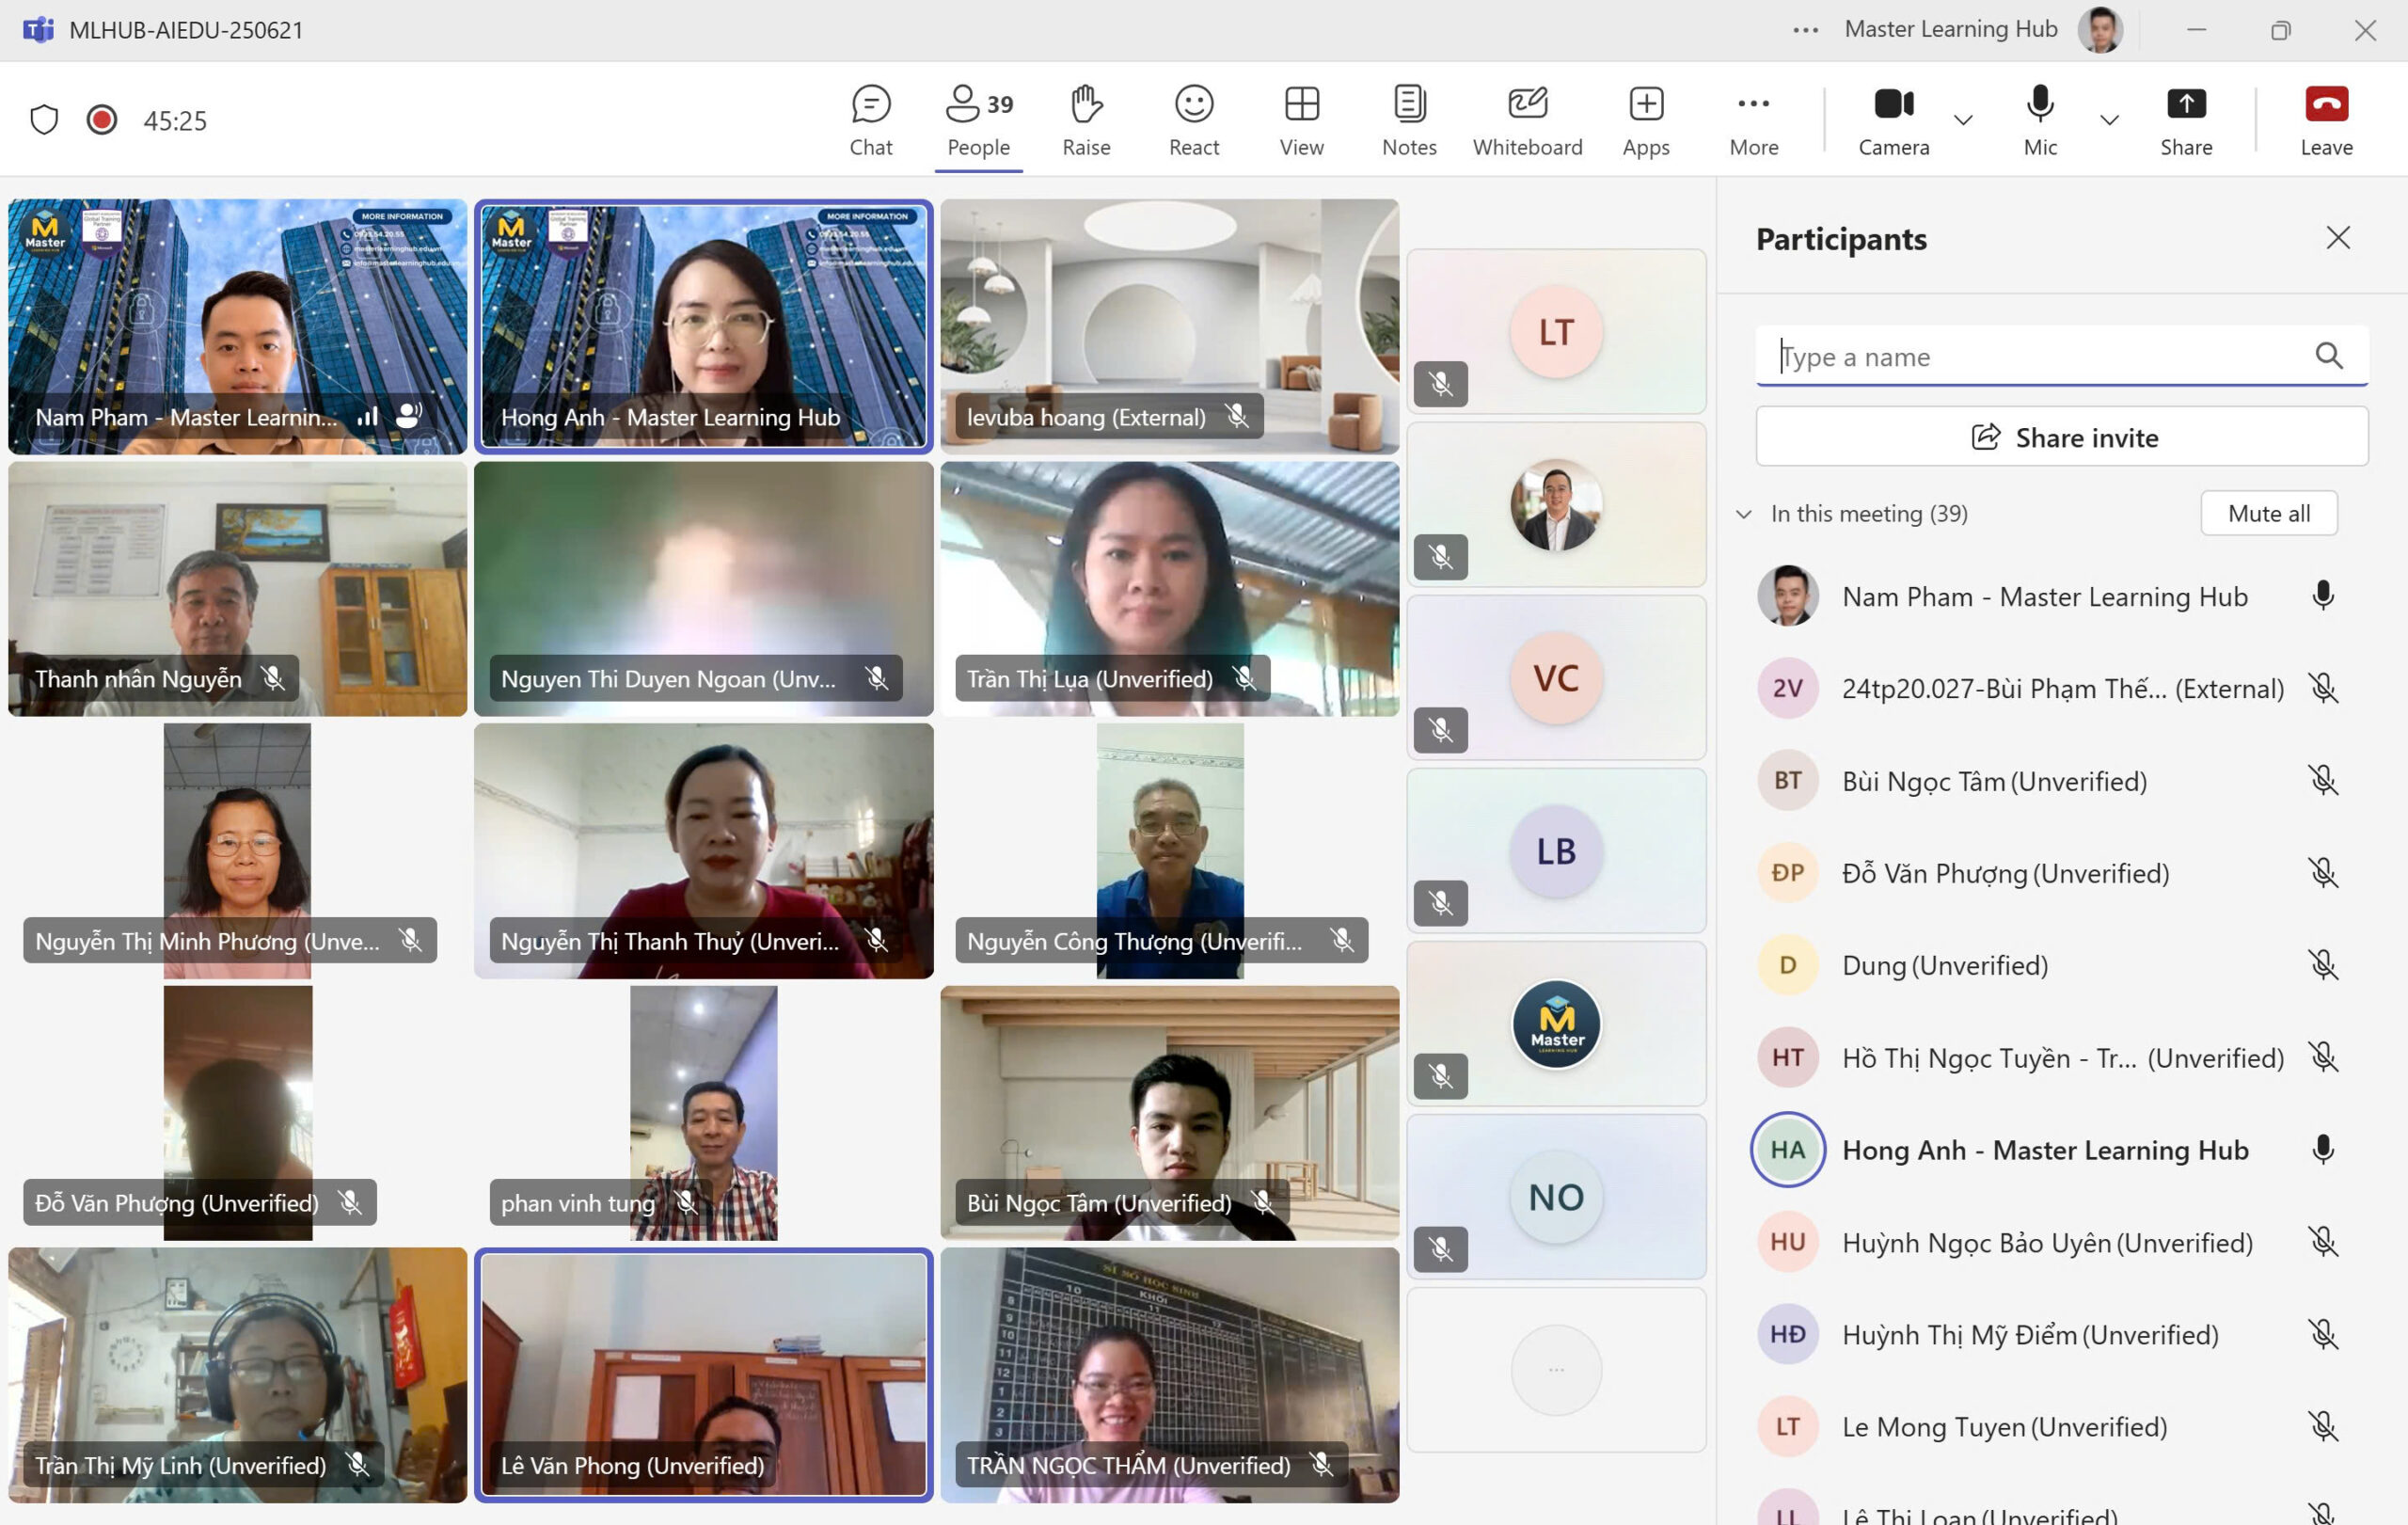
Task: Toggle mic for 24tp20.027-Bùi Phạm Thế participant
Action: pos(2322,688)
